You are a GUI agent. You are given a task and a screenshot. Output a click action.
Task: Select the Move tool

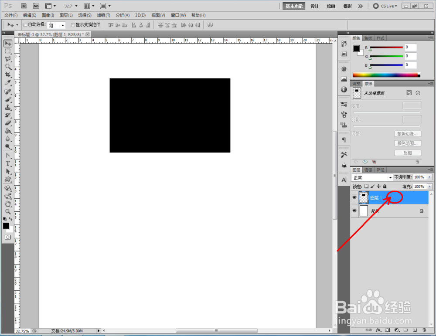pyautogui.click(x=8, y=43)
